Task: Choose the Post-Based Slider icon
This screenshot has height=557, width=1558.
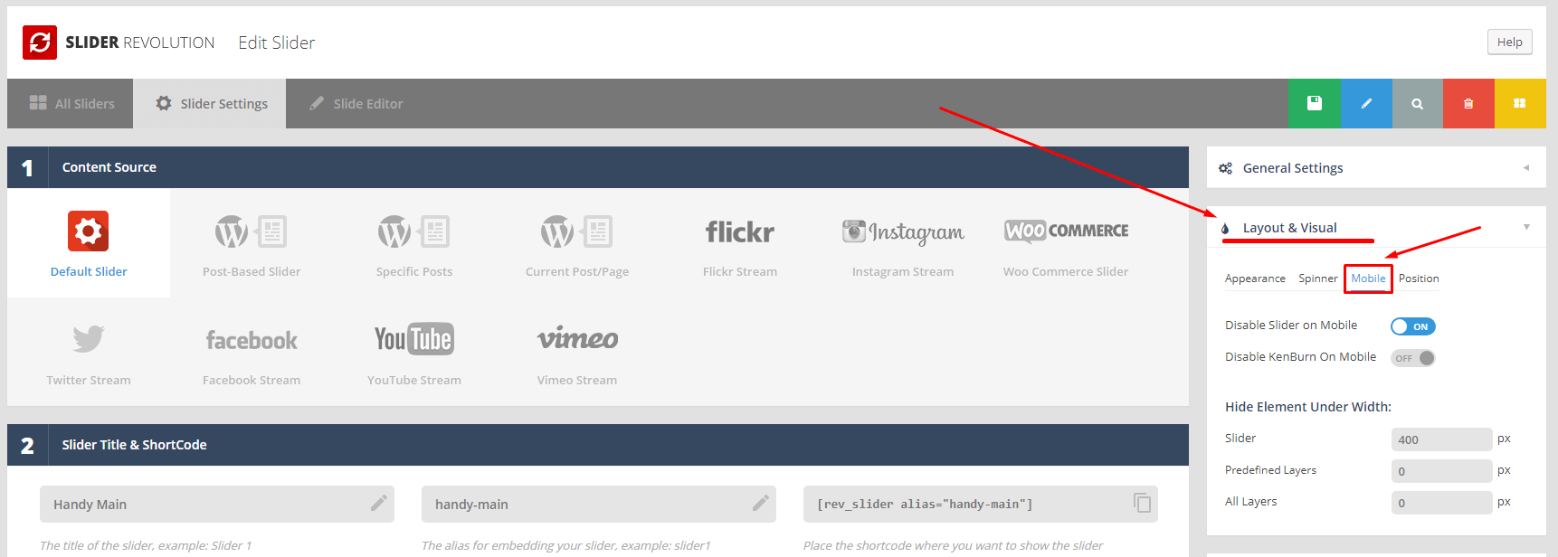Action: (252, 231)
